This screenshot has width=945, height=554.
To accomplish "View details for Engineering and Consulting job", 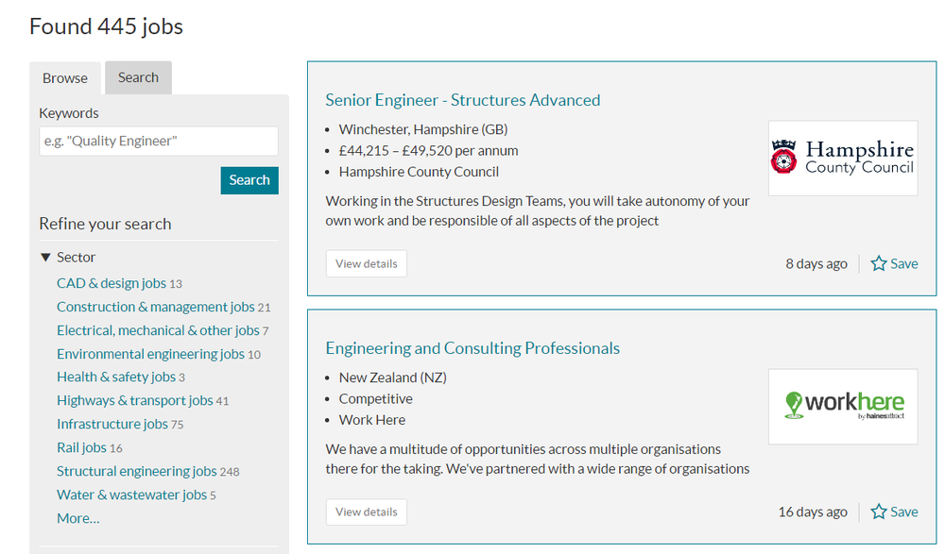I will pos(367,512).
